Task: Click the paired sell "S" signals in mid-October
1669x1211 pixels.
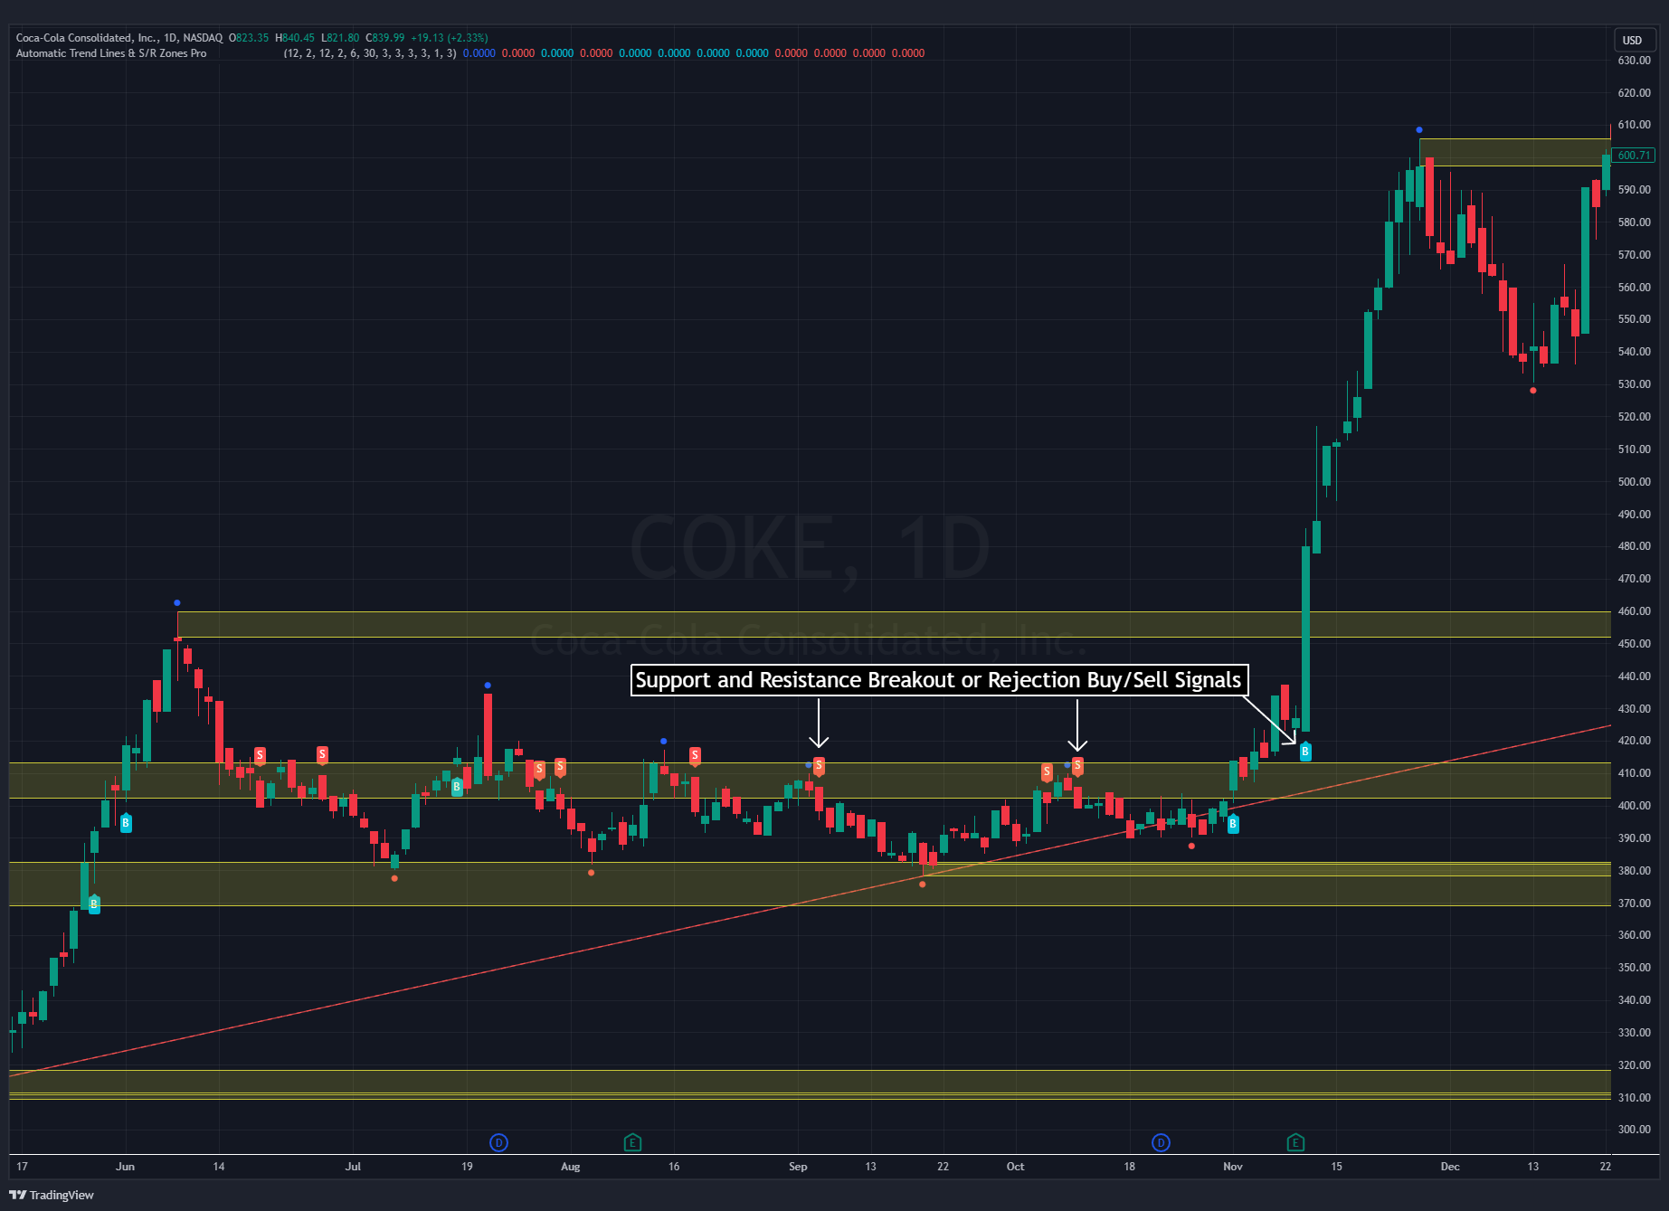Action: pyautogui.click(x=1060, y=771)
